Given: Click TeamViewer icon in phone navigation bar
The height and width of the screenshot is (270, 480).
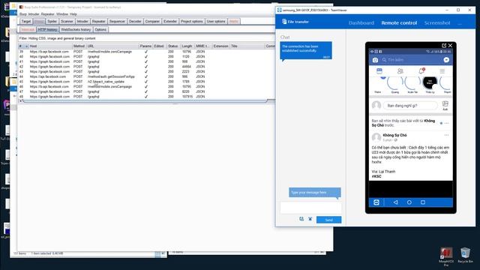Looking at the screenshot, I should click(x=376, y=202).
